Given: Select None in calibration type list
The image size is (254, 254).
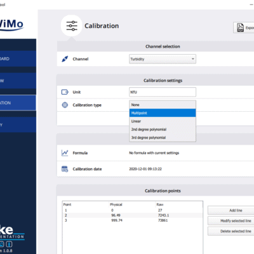Looking at the screenshot, I should 163,105.
